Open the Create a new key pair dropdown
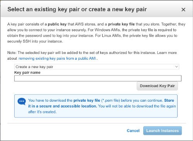This screenshot has height=141, width=193. click(96, 67)
